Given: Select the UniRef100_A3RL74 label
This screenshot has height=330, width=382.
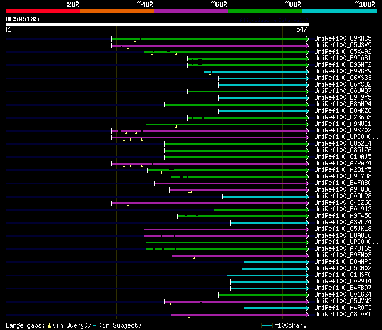Looking at the screenshot, I should pyautogui.click(x=343, y=223).
